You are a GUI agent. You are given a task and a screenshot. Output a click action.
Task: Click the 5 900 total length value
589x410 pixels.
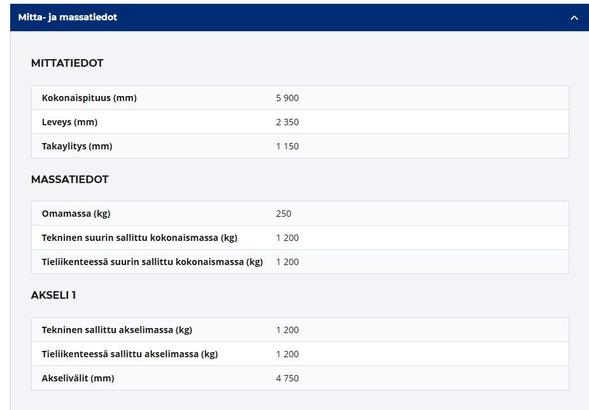click(287, 98)
